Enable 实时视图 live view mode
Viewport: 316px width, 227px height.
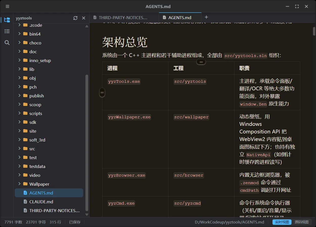pyautogui.click(x=282, y=222)
